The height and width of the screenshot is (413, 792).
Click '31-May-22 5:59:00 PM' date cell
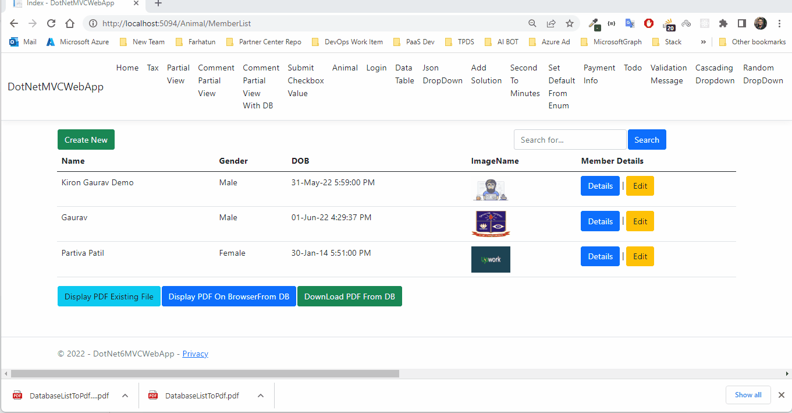[333, 182]
